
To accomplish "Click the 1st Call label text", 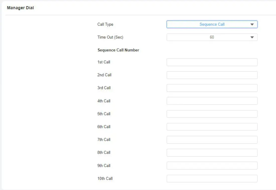I will pos(104,62).
